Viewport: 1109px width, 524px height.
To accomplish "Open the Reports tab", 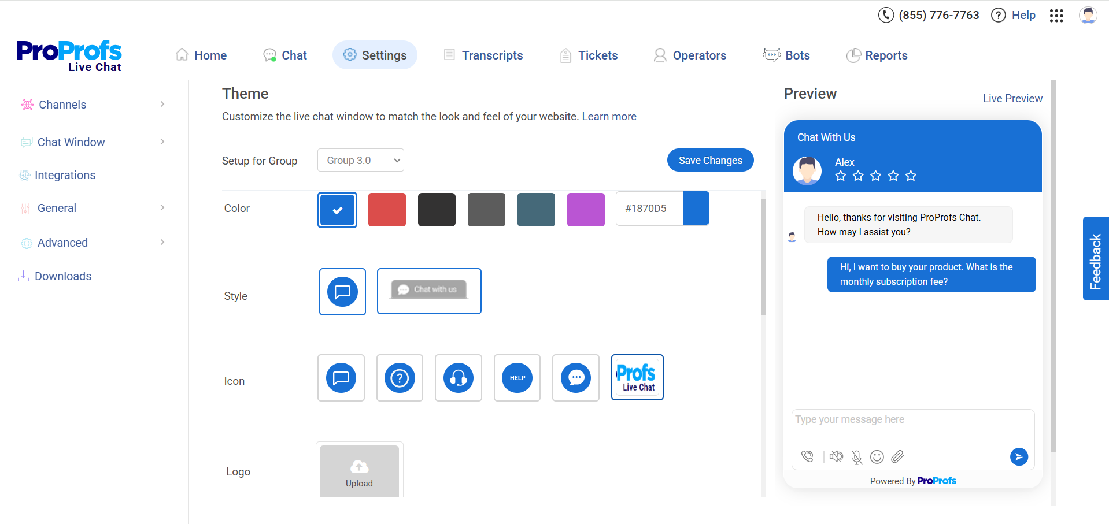I will click(x=877, y=55).
